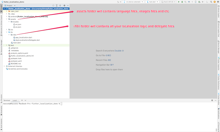Collapse the i18n folder

point(9,35)
